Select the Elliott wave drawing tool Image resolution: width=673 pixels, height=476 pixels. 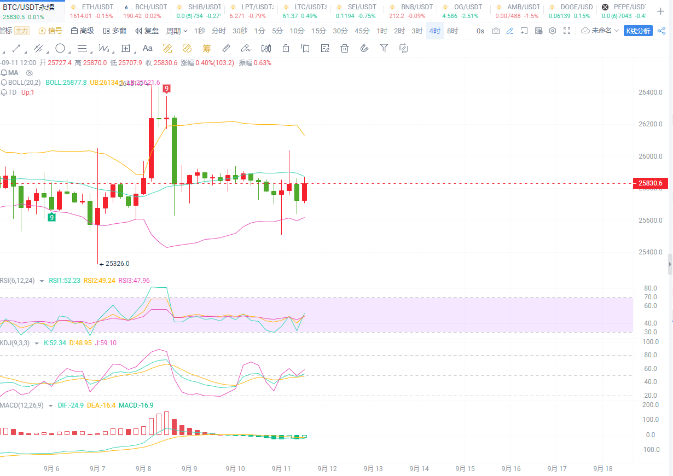(x=104, y=48)
